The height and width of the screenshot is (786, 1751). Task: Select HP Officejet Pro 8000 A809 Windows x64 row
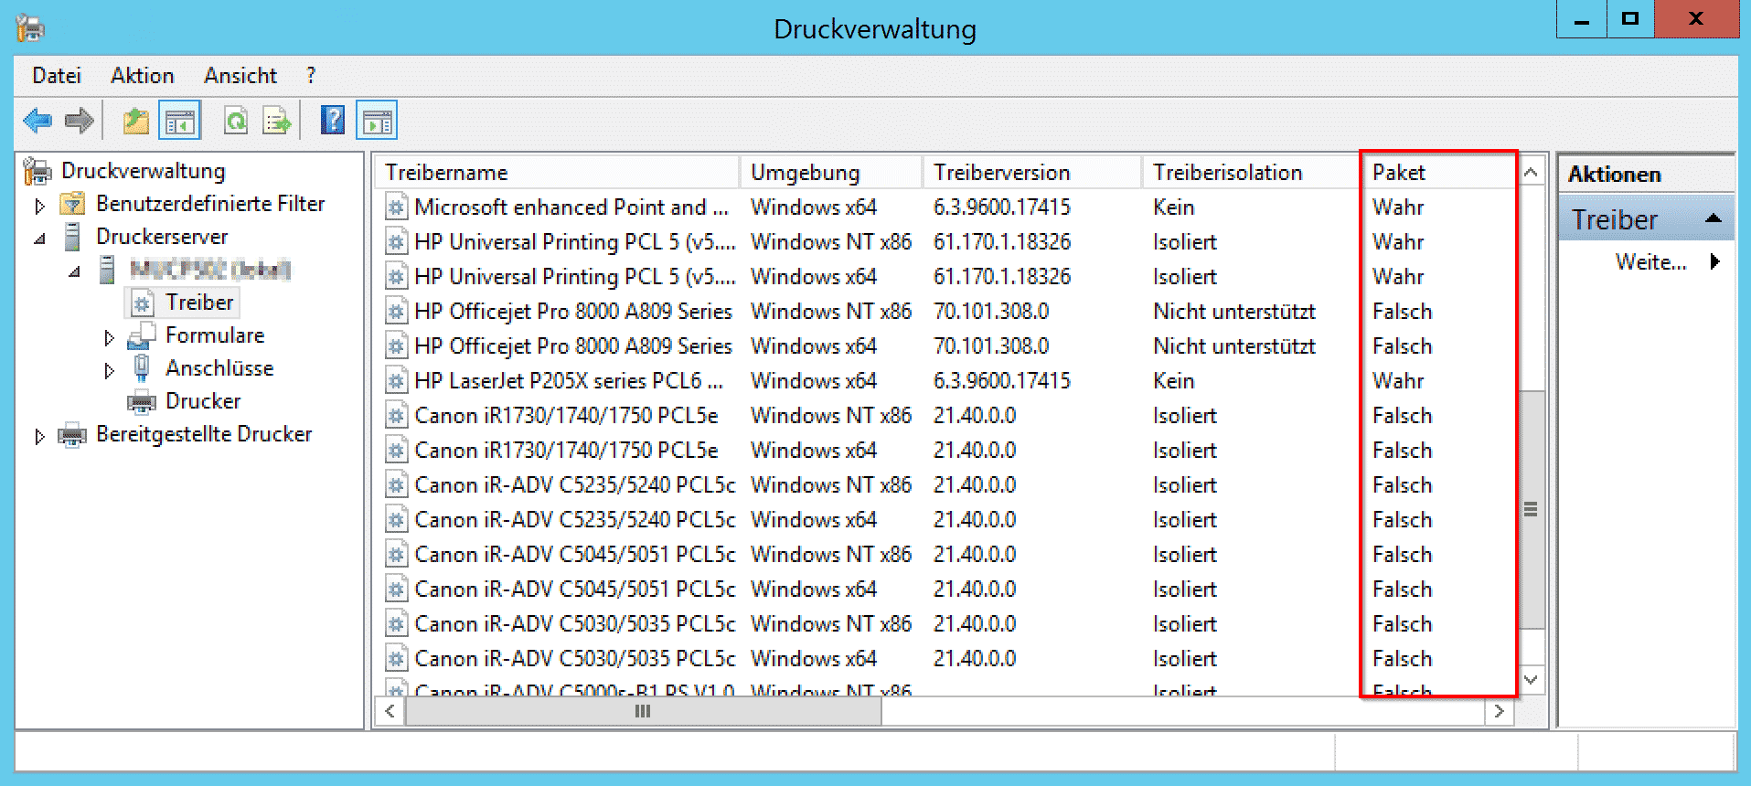click(946, 346)
